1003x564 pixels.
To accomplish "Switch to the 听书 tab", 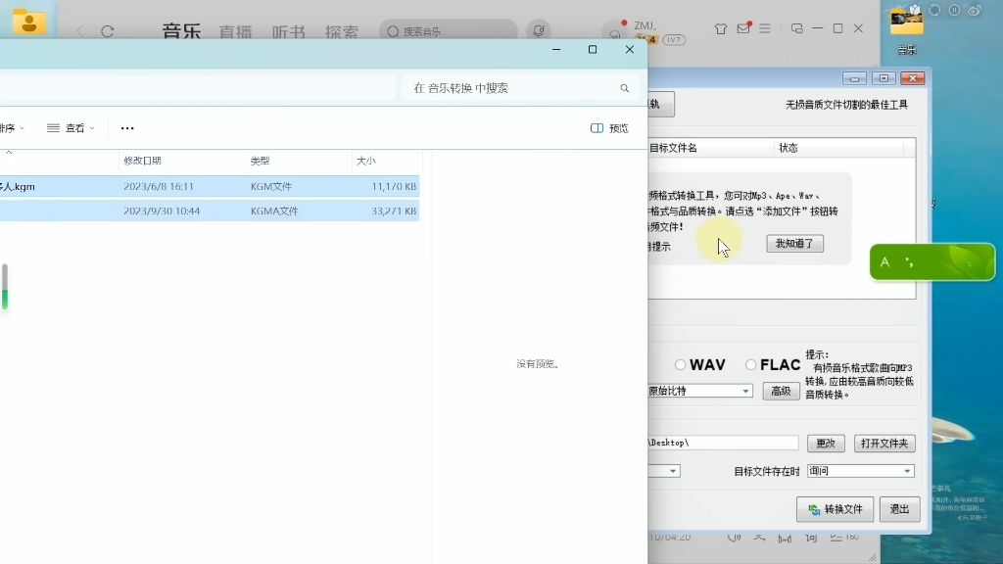I will tap(285, 30).
